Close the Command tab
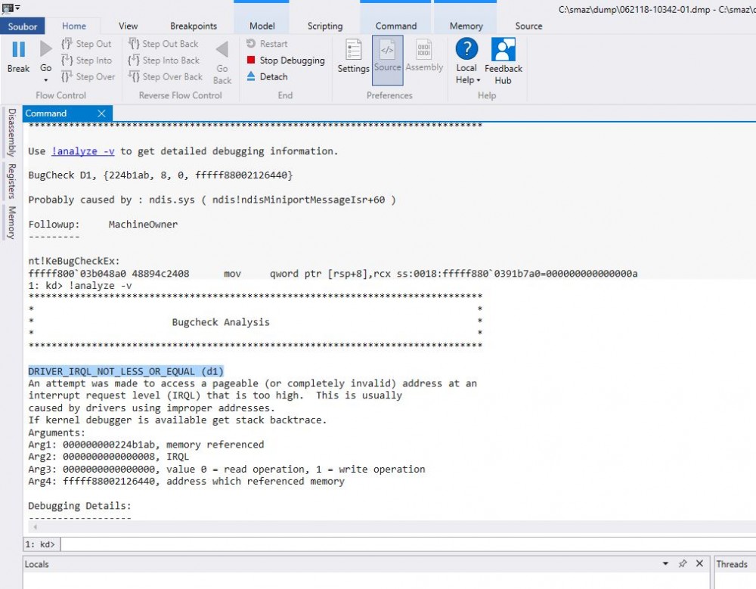The image size is (756, 589). coord(101,113)
